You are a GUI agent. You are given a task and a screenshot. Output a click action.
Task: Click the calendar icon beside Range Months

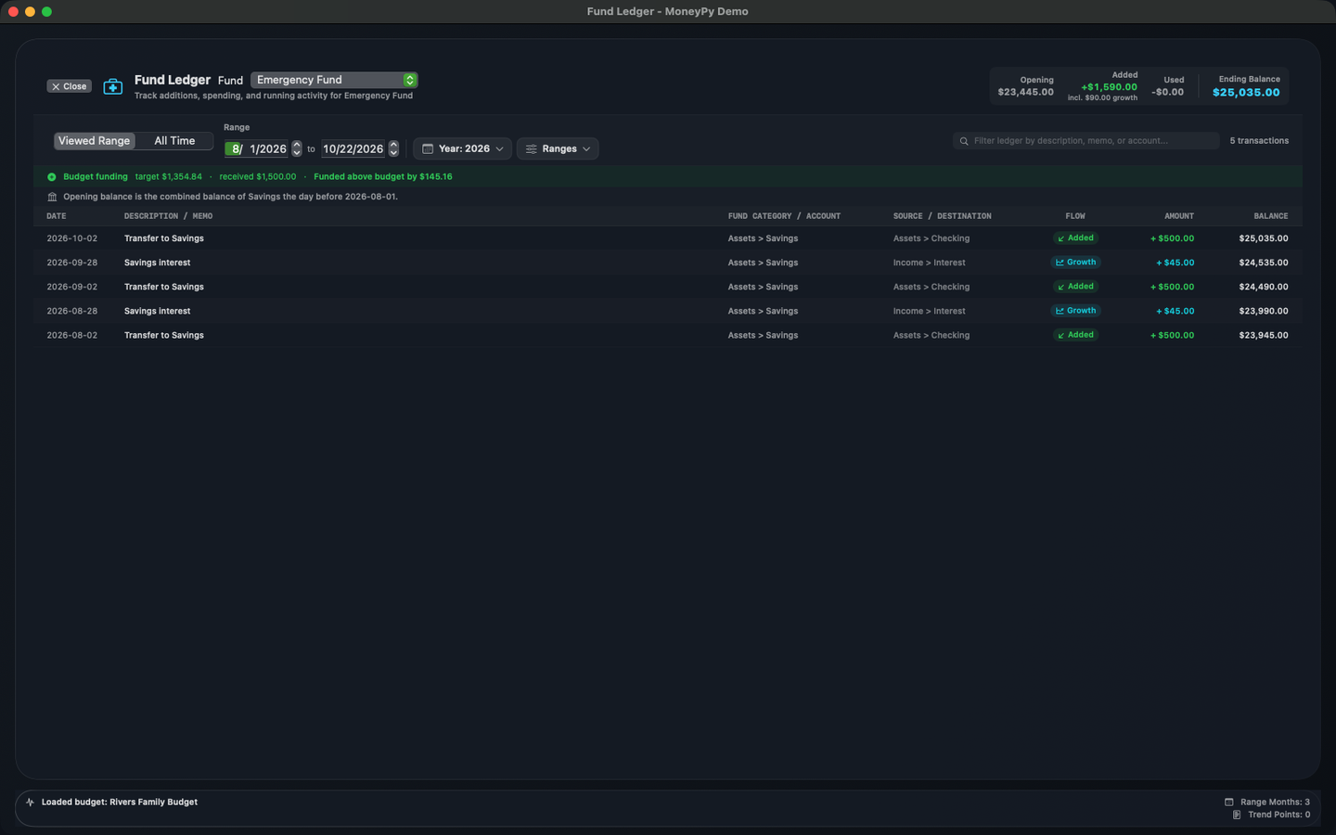1229,802
